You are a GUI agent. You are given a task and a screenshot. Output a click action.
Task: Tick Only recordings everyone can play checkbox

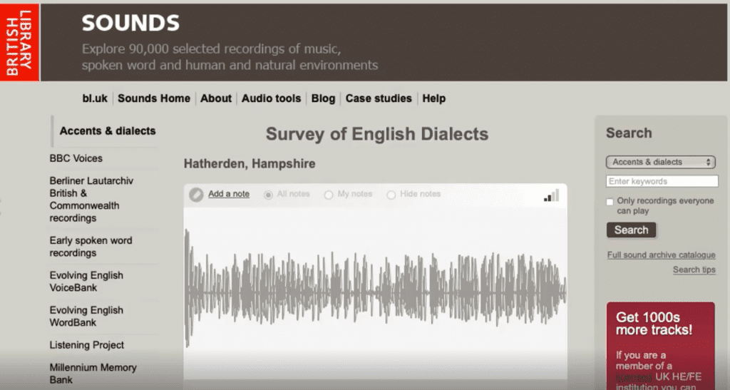(610, 202)
